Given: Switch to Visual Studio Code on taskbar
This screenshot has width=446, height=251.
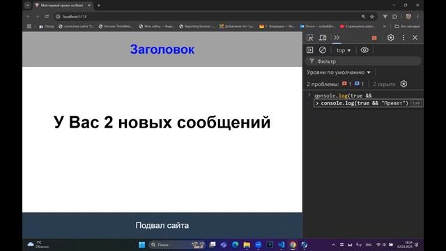Looking at the screenshot, I should pyautogui.click(x=282, y=245).
